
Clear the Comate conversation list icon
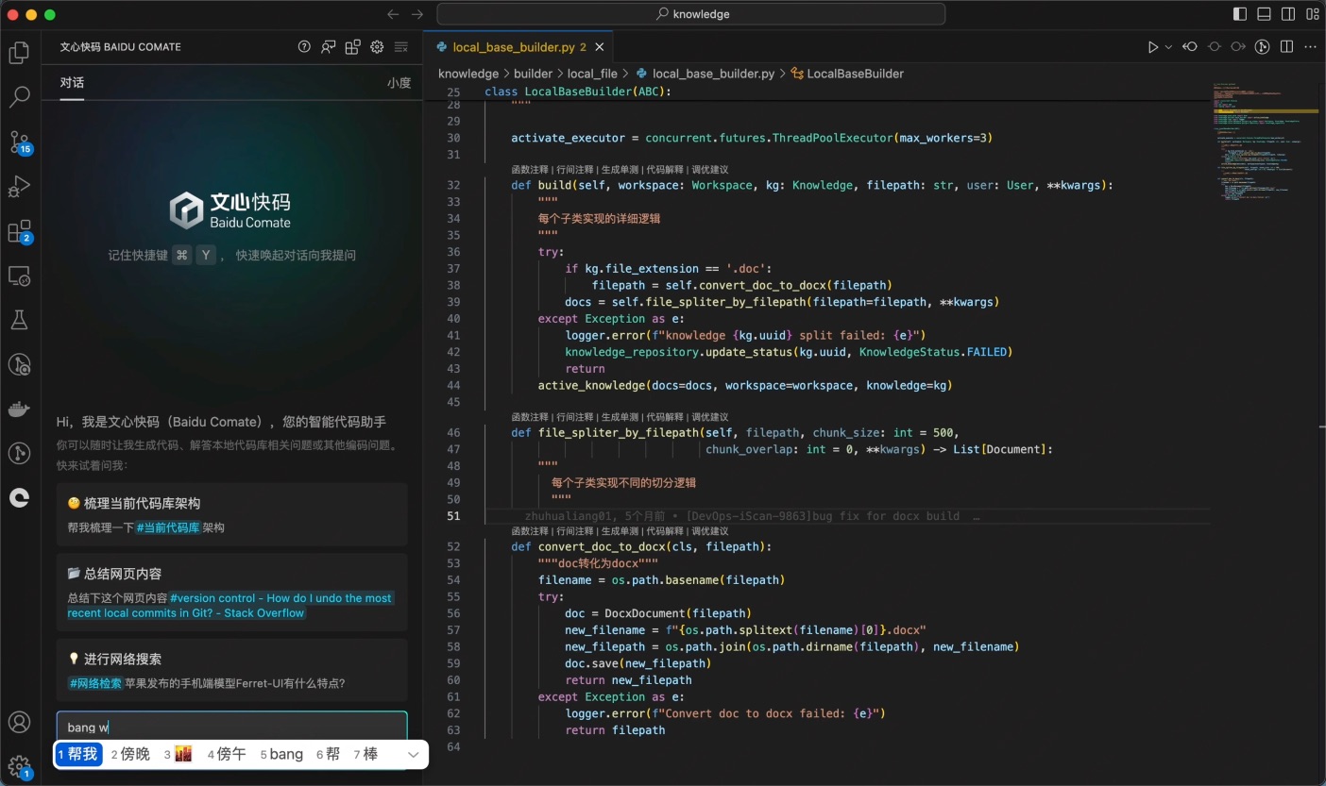tap(401, 46)
